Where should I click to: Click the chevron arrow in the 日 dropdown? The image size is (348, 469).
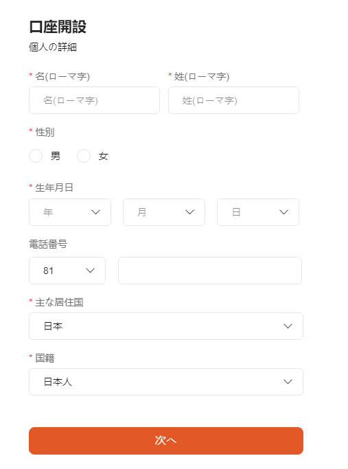283,212
